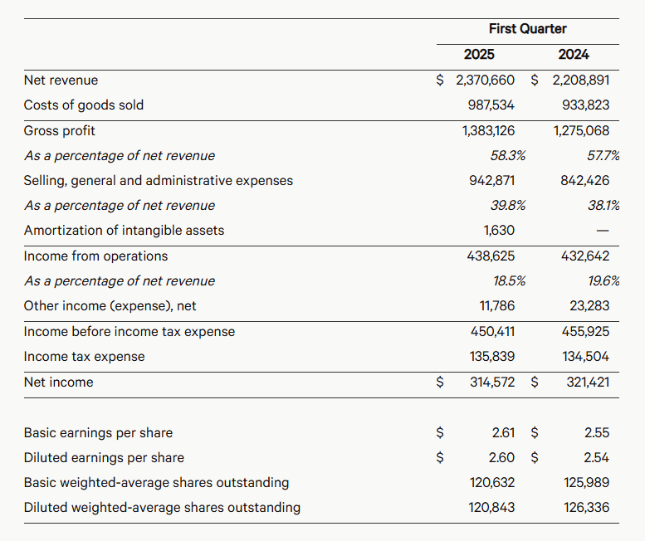Click the "Other income (expense), net" label
645x541 pixels.
pos(110,305)
